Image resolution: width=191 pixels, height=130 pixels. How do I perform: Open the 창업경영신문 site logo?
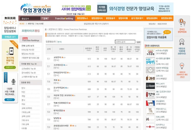point(35,9)
